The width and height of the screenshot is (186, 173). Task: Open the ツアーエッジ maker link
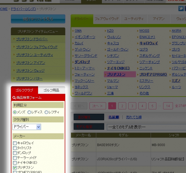coord(116,62)
